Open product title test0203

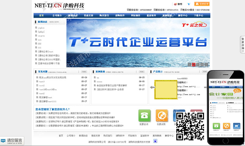pos(182,79)
